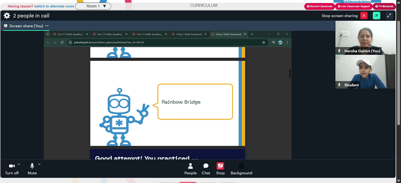This screenshot has height=183, width=401.
Task: Click the Student video thumbnail
Action: (x=365, y=72)
